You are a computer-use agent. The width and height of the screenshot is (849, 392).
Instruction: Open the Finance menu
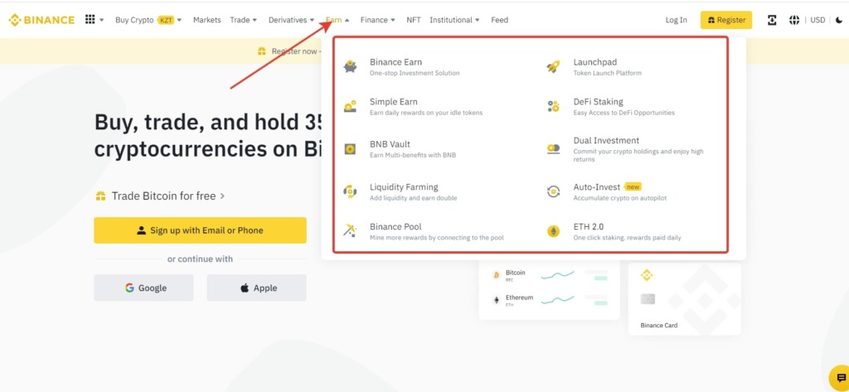tap(378, 20)
